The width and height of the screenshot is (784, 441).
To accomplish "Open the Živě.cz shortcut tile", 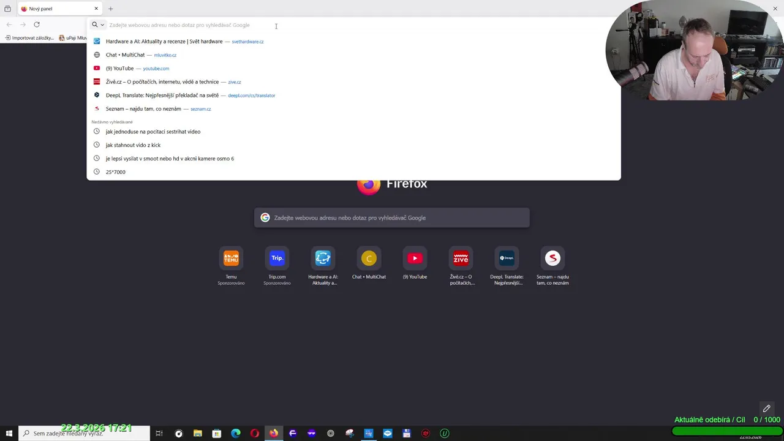I will (x=461, y=266).
